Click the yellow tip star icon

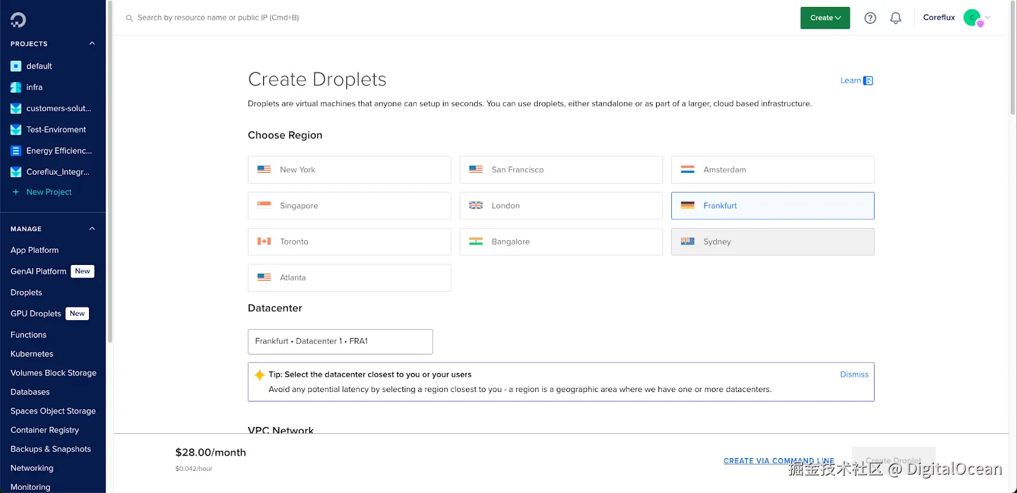(x=259, y=375)
